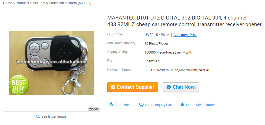Click the envelope icon on Contact Supplier

[x=113, y=87]
